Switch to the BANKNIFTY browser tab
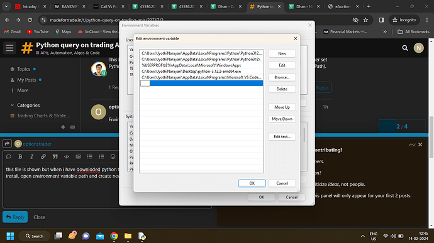 click(x=70, y=7)
